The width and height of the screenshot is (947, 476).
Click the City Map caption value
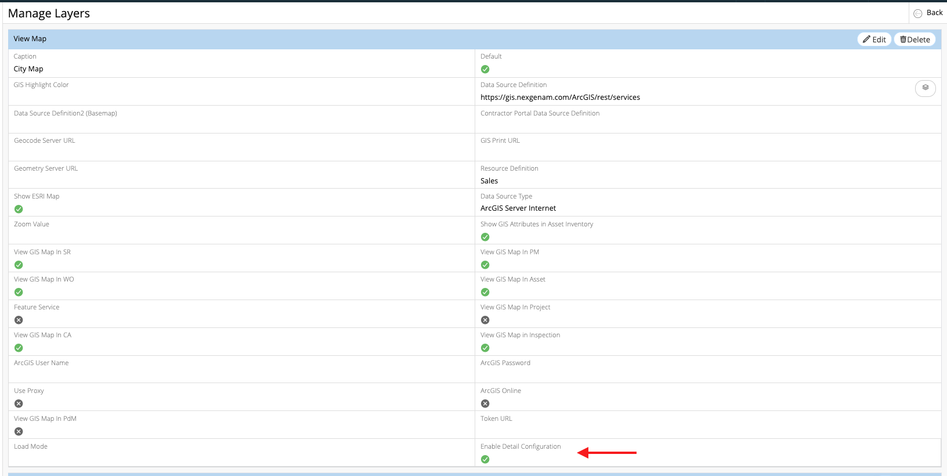pos(28,69)
